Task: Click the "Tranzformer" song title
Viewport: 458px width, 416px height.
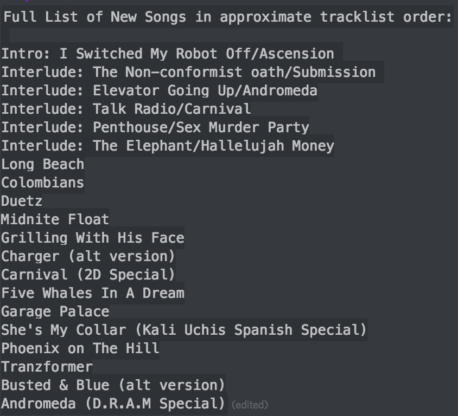Action: [x=47, y=367]
